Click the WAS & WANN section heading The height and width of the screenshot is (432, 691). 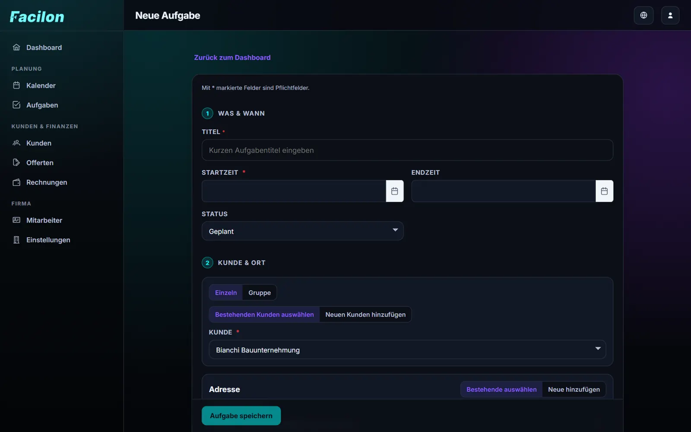coord(241,113)
